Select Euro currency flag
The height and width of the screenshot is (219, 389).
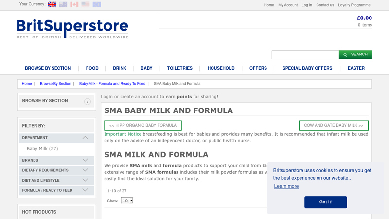(97, 4)
